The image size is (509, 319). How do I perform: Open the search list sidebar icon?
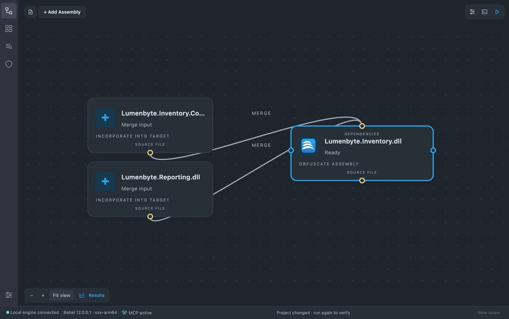point(9,46)
